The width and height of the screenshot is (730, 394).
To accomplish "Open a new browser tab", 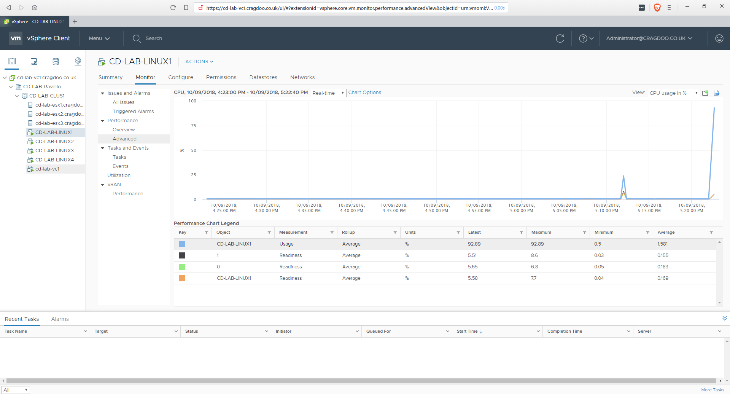I will coord(75,21).
